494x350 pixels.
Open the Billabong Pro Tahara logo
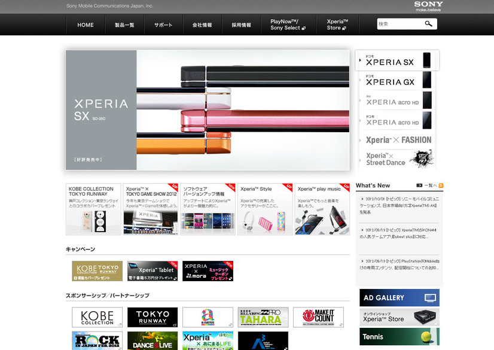[x=263, y=317]
